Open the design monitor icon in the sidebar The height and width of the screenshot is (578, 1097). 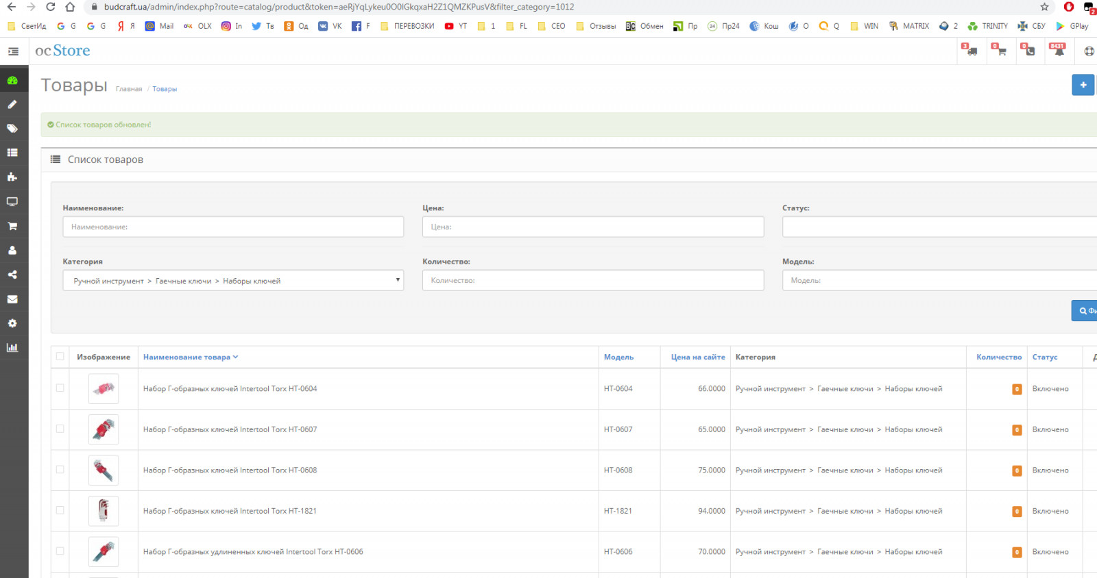(12, 201)
